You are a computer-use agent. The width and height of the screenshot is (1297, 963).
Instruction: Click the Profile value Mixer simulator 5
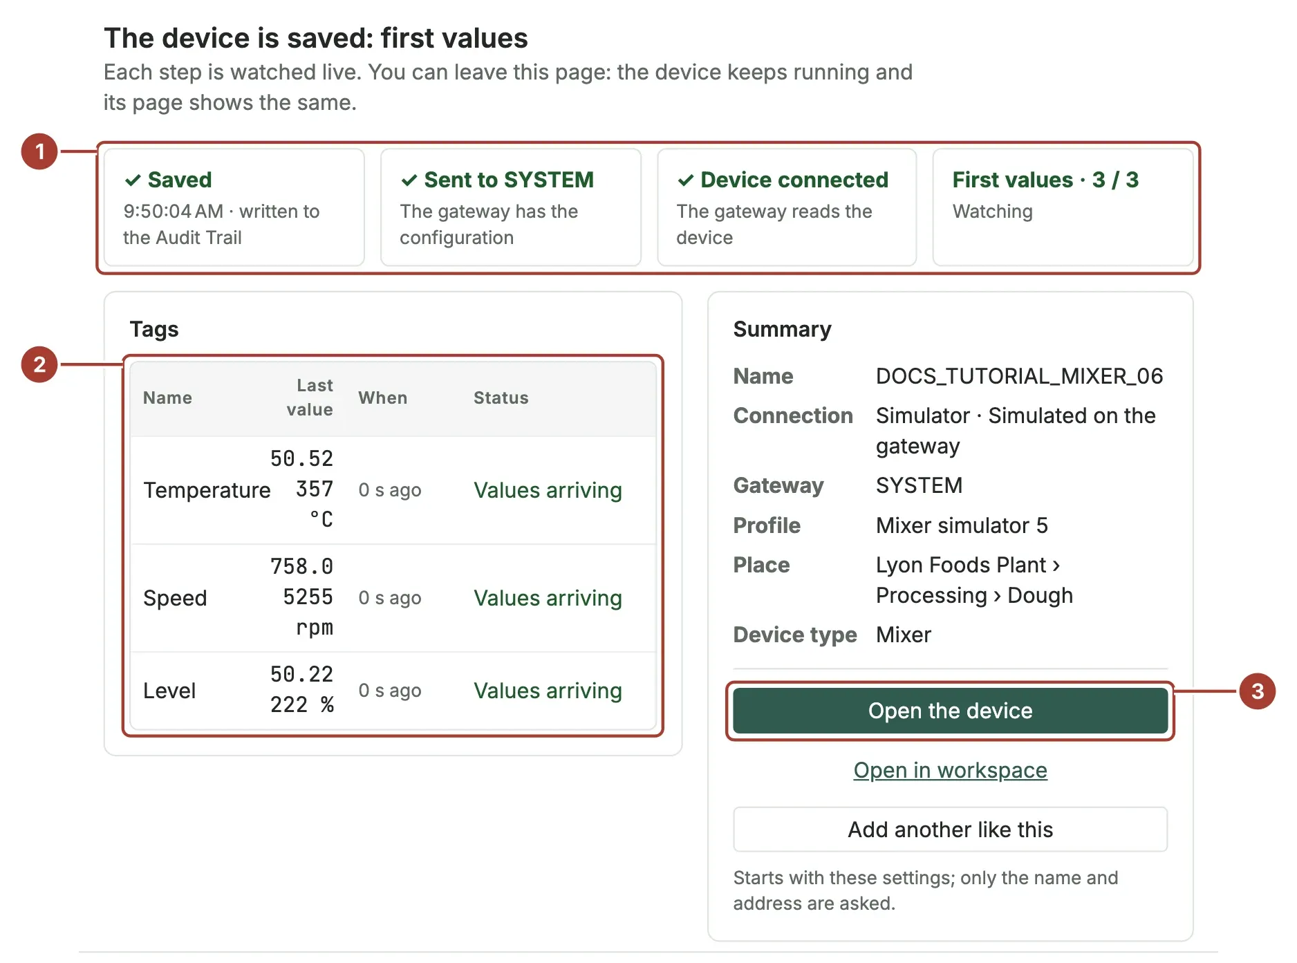pos(962,525)
